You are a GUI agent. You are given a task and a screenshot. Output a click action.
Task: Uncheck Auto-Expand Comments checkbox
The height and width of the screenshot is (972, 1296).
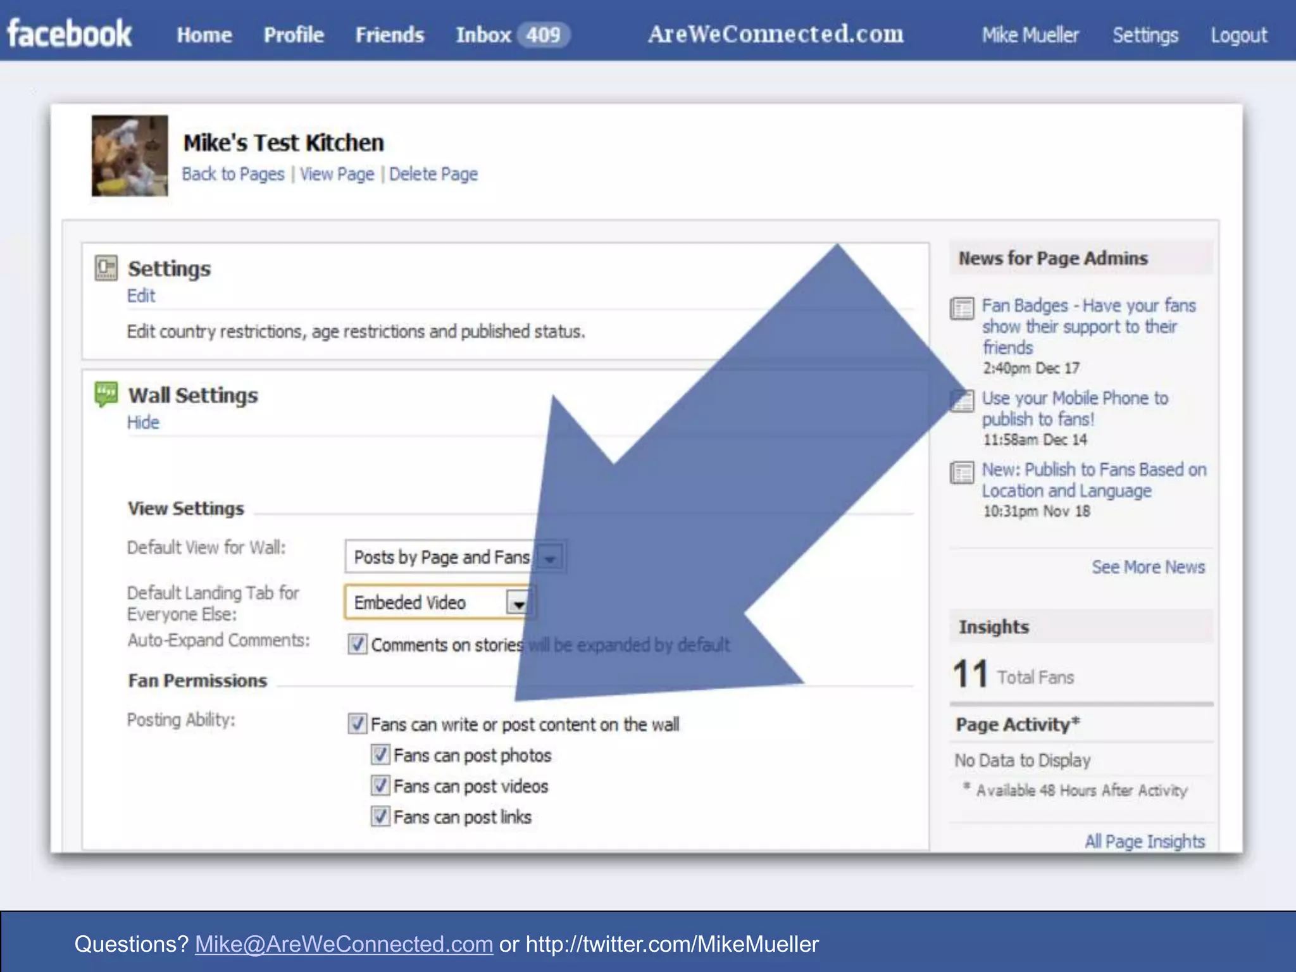click(x=358, y=644)
